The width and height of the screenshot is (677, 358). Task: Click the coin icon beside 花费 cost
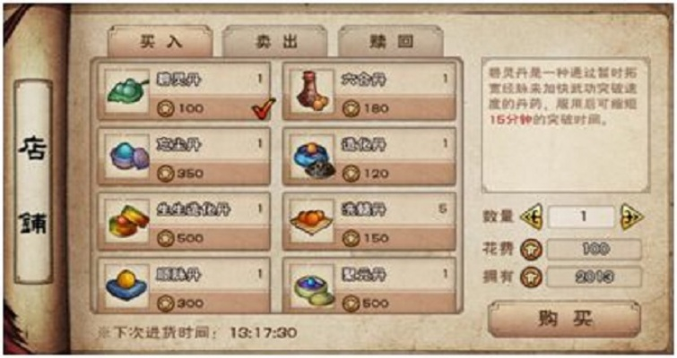pyautogui.click(x=531, y=250)
